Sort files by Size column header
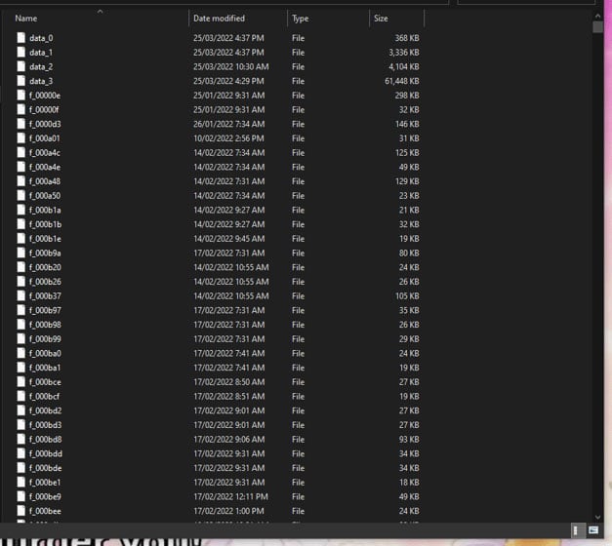This screenshot has width=612, height=546. point(381,19)
